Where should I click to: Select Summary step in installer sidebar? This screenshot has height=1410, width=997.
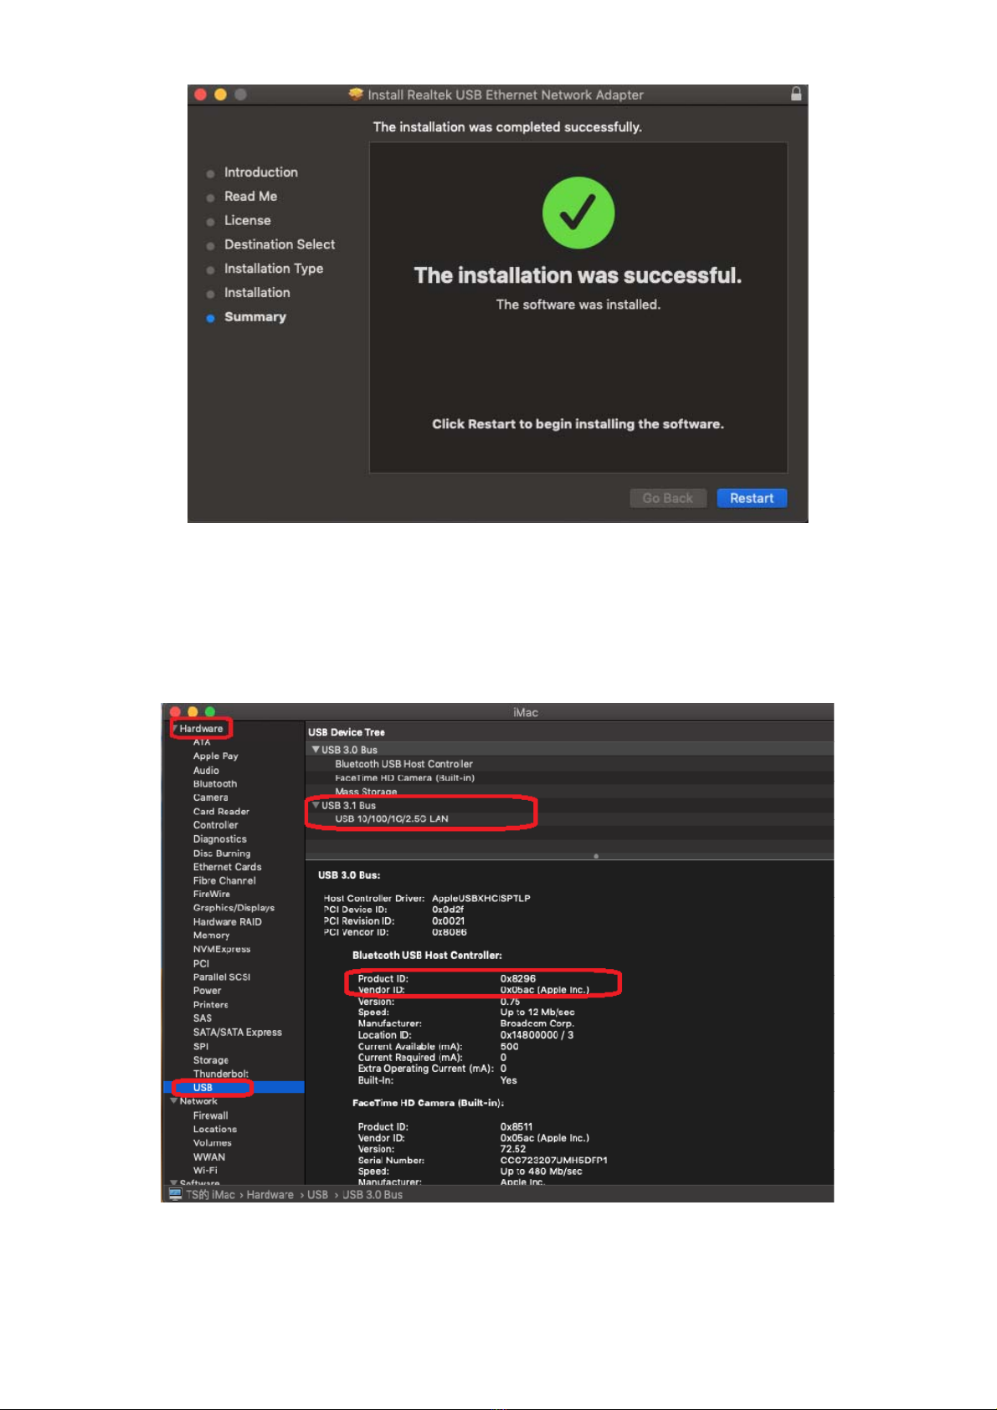(255, 317)
